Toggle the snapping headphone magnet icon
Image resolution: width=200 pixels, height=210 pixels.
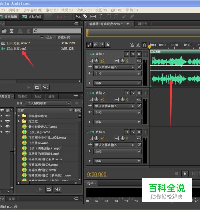coord(144,45)
